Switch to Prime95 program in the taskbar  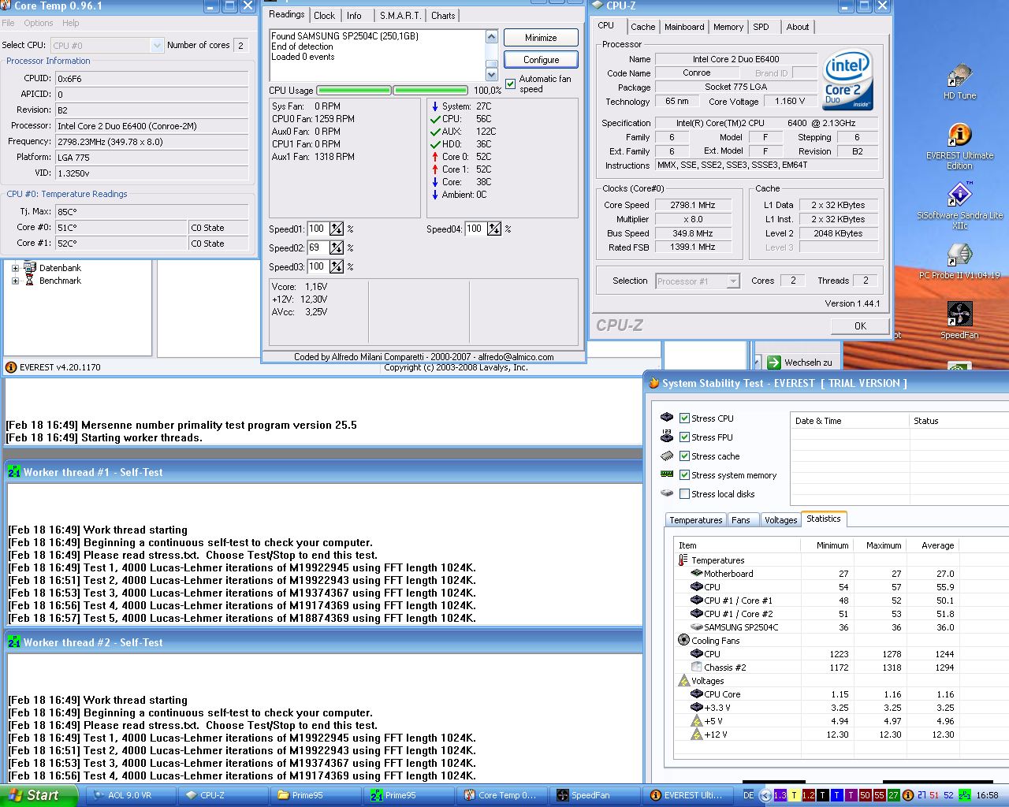point(408,795)
